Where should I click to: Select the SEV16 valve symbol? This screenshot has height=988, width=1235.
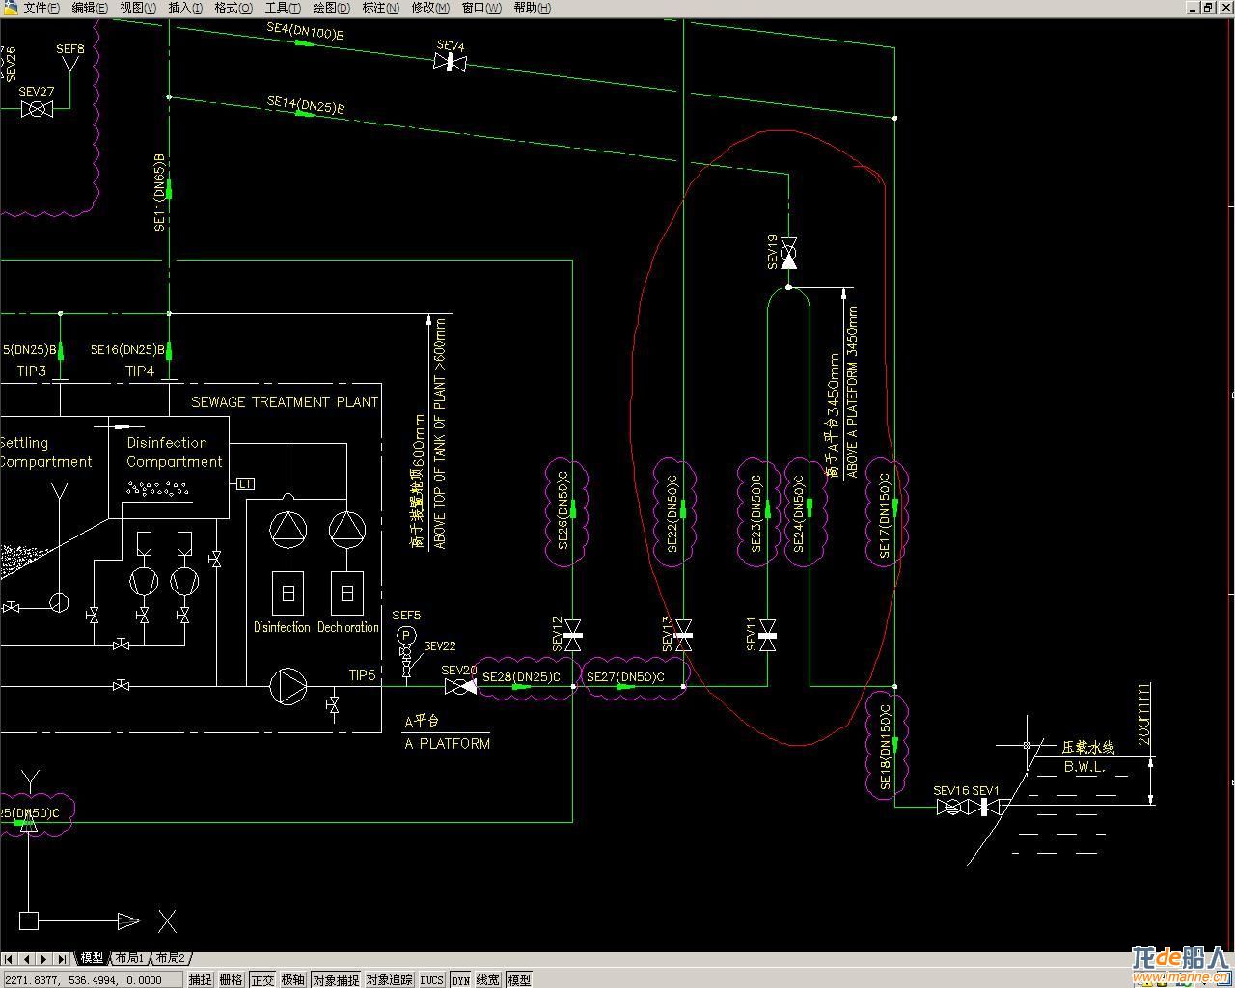coord(951,807)
